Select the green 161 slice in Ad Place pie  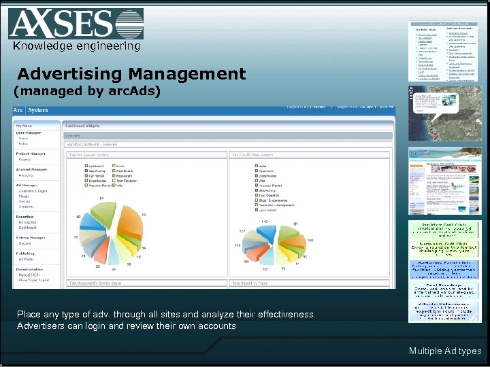287,233
